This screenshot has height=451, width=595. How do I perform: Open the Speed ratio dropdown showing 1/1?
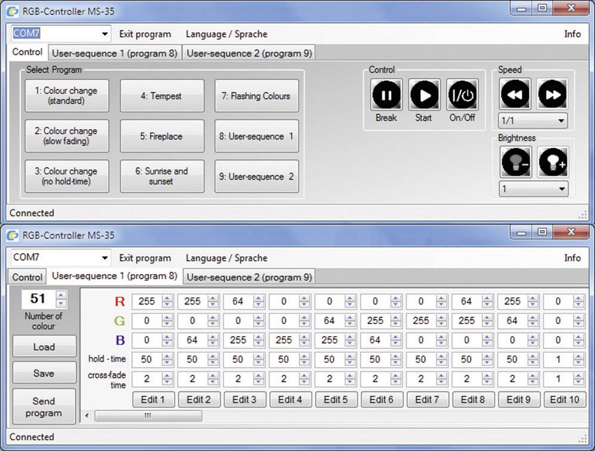pyautogui.click(x=532, y=122)
